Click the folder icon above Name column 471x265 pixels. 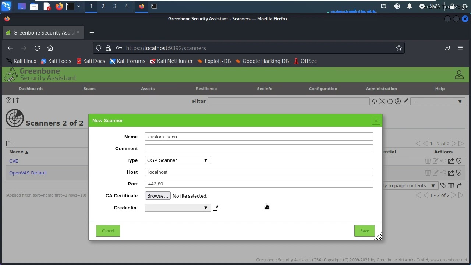click(x=9, y=144)
